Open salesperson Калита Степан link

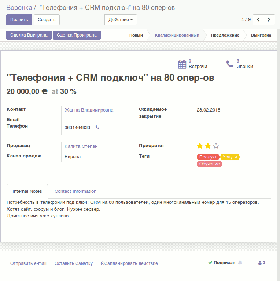pos(81,146)
